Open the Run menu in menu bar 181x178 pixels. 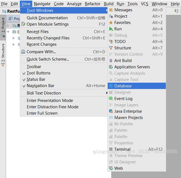(120, 4)
